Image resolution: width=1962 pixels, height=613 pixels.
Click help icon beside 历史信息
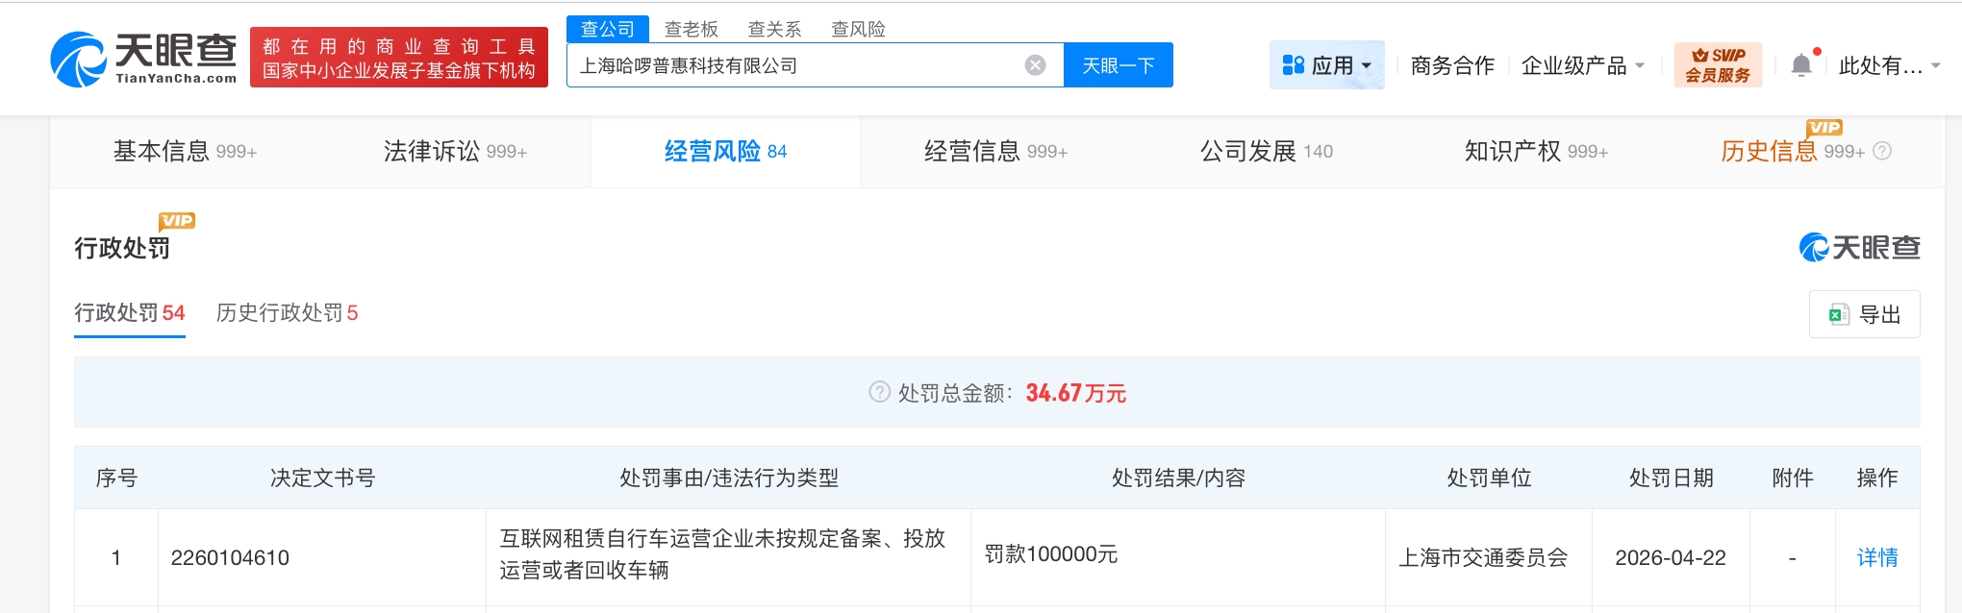(1882, 151)
